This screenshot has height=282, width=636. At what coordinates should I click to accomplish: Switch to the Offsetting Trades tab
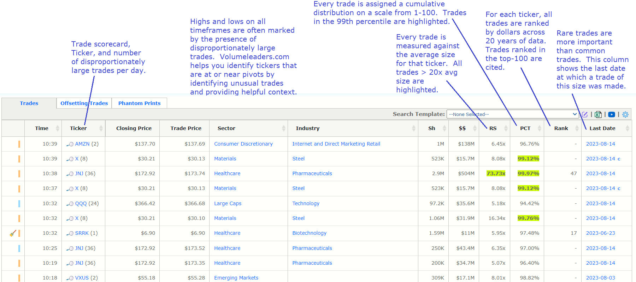(84, 103)
